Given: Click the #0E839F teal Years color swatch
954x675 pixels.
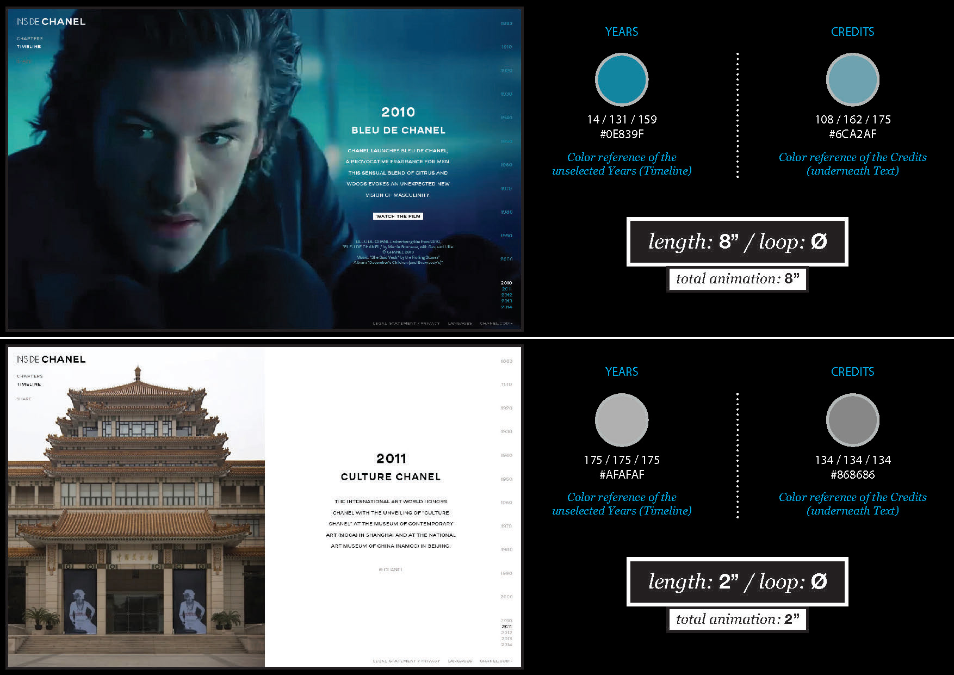Looking at the screenshot, I should pyautogui.click(x=622, y=79).
